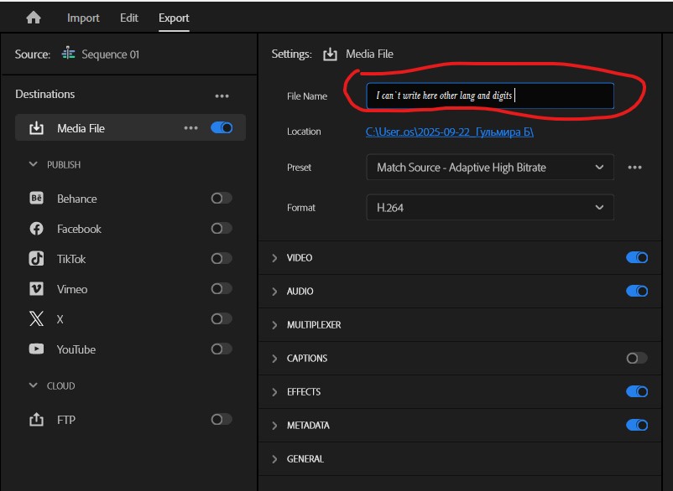Open the Preset dropdown
This screenshot has width=673, height=491.
click(489, 168)
